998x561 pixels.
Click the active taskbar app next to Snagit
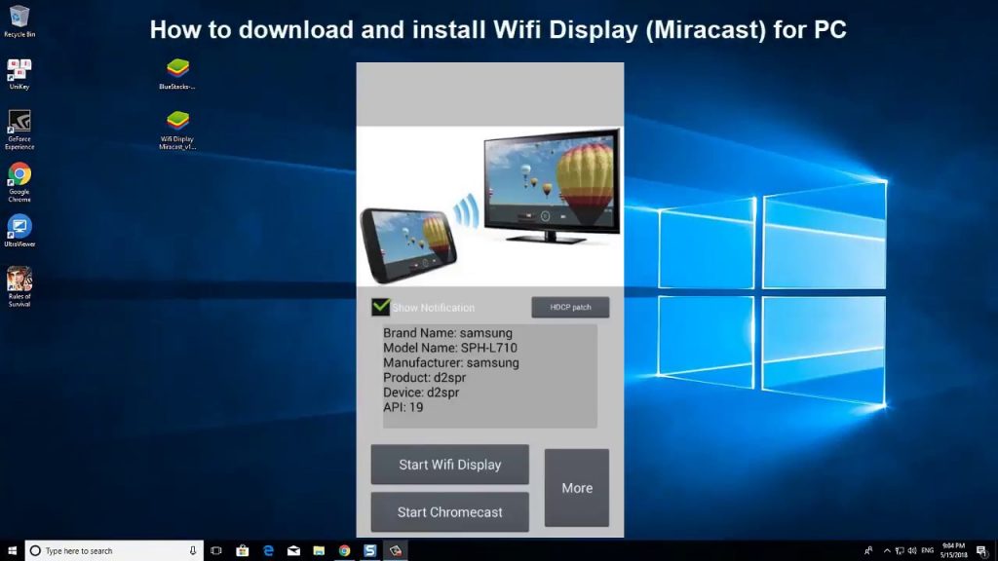point(396,551)
